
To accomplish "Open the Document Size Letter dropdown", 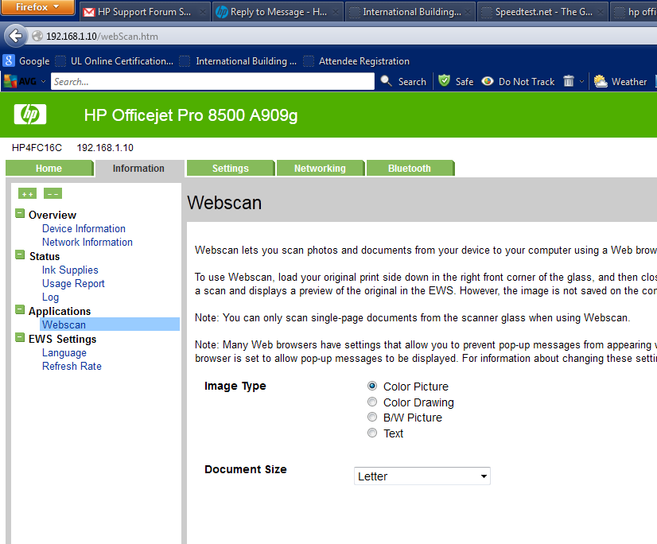I will [422, 476].
